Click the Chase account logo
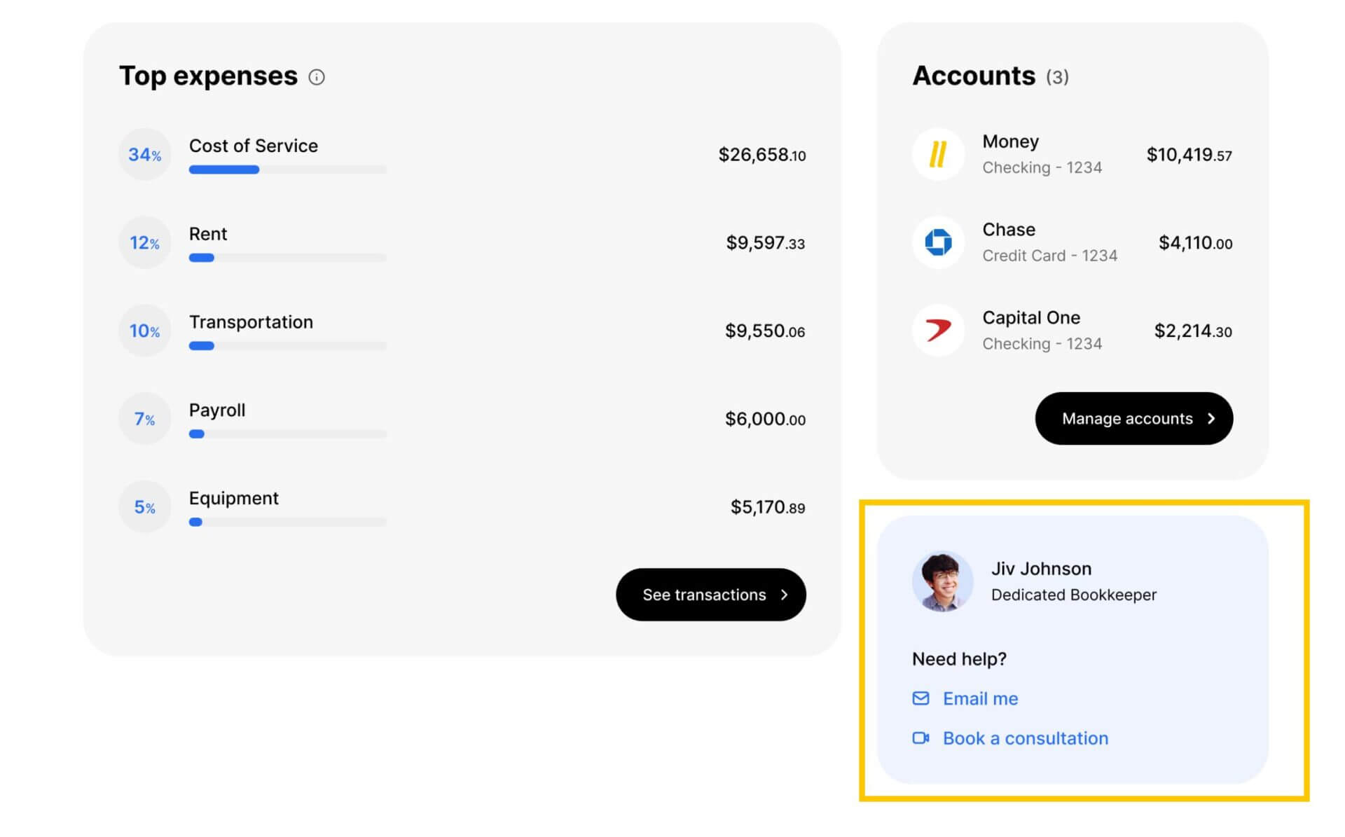This screenshot has height=837, width=1345. [938, 242]
